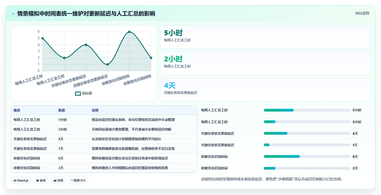
Task: Click the description starting 假设由项目经理从表格
Action: coord(133,120)
